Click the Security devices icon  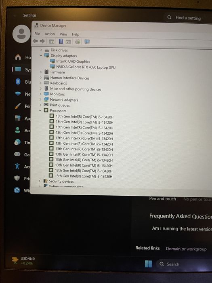[x=45, y=181]
